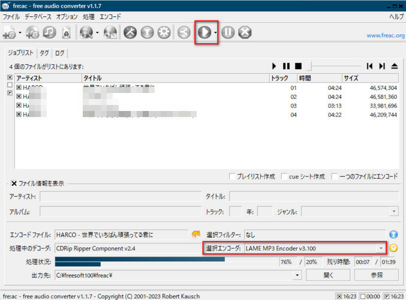Click the clear joblist trash icon
This screenshot has height=300, width=406.
pyautogui.click(x=67, y=32)
